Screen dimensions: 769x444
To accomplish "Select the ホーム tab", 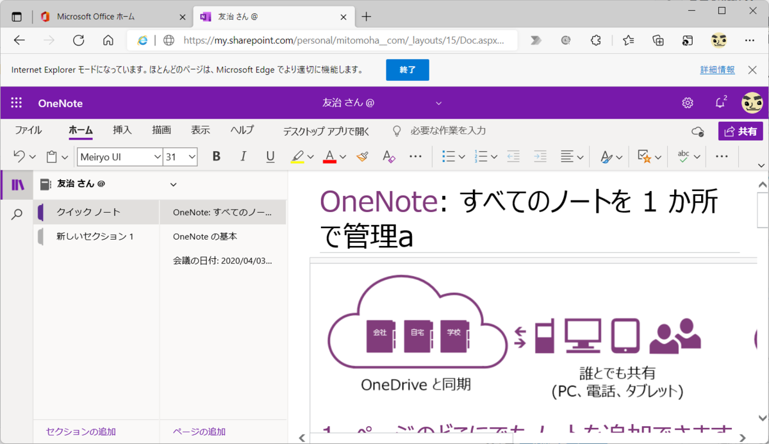I will pos(81,130).
